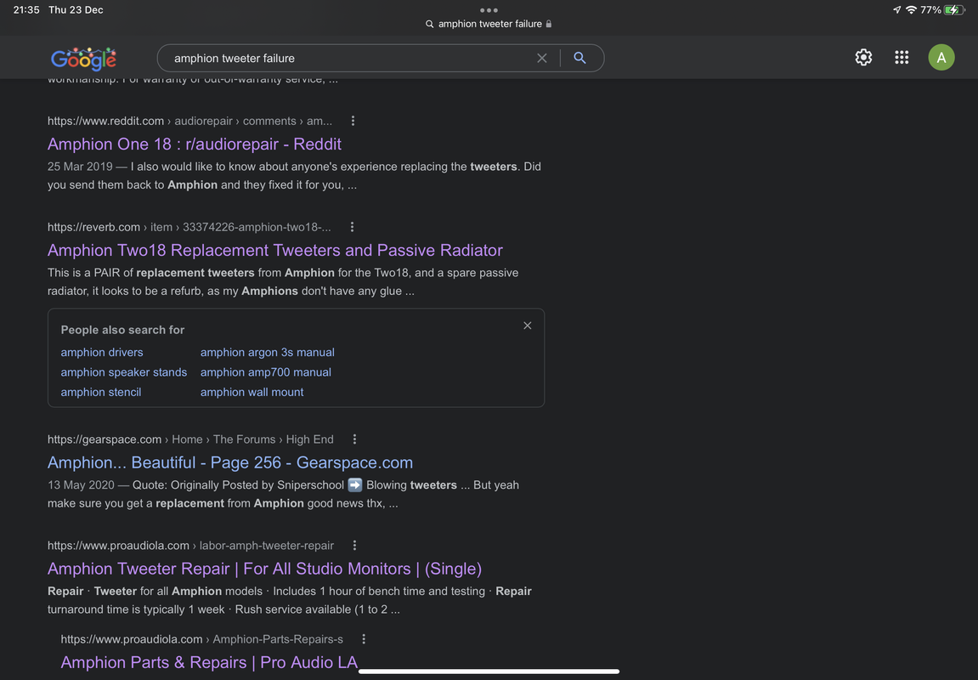978x680 pixels.
Task: Tap the battery indicator in status bar
Action: pos(954,10)
